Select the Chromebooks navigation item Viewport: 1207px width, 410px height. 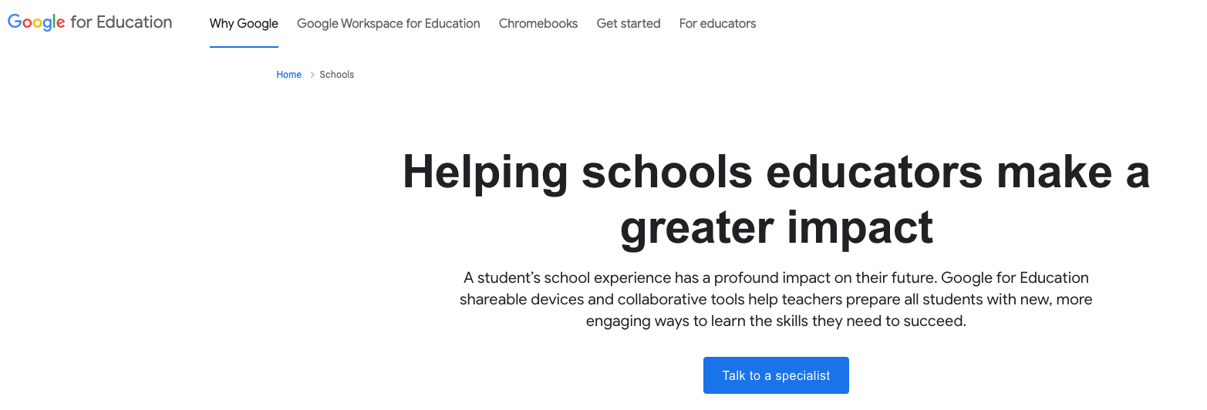pos(538,23)
